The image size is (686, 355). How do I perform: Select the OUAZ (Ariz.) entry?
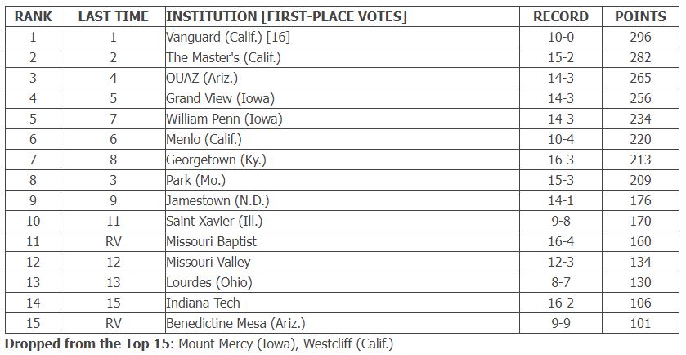202,78
